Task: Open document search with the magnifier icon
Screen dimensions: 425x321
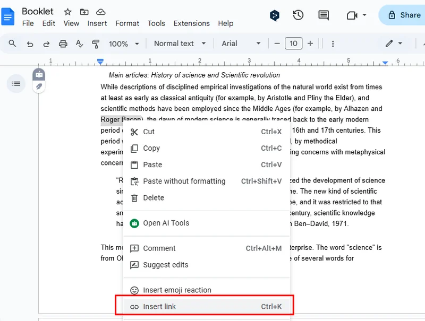Action: (12, 44)
